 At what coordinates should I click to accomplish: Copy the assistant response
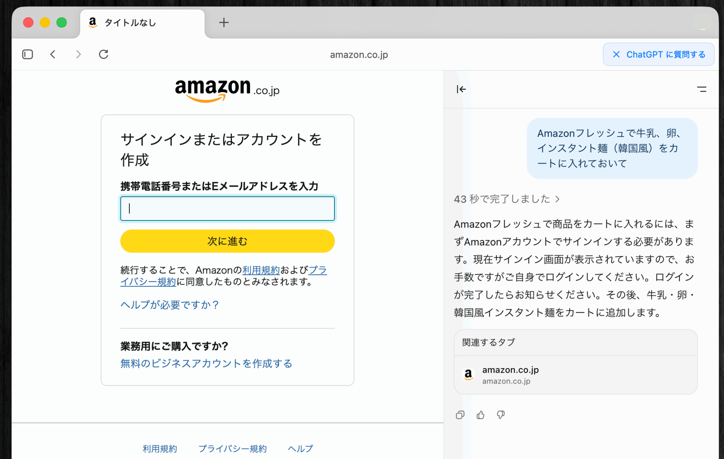[460, 415]
